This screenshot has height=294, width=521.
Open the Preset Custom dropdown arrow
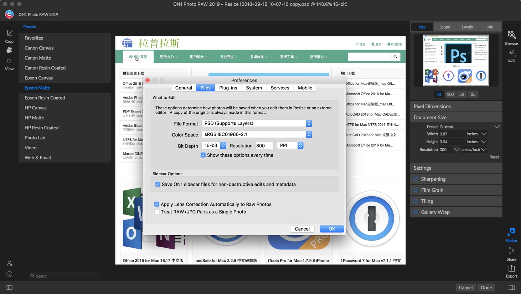click(497, 127)
